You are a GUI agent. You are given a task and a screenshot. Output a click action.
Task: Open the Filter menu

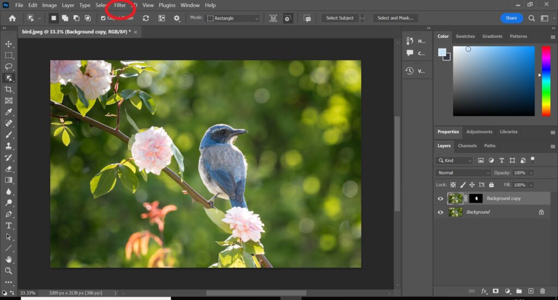point(120,5)
